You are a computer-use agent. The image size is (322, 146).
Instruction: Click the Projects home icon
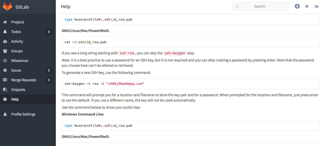tap(5, 22)
